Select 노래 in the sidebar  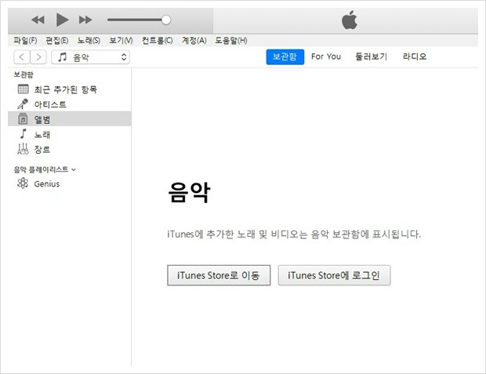70,134
